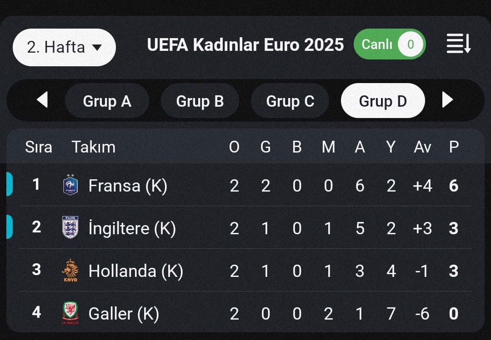Switch to Grup A tab

click(x=107, y=101)
